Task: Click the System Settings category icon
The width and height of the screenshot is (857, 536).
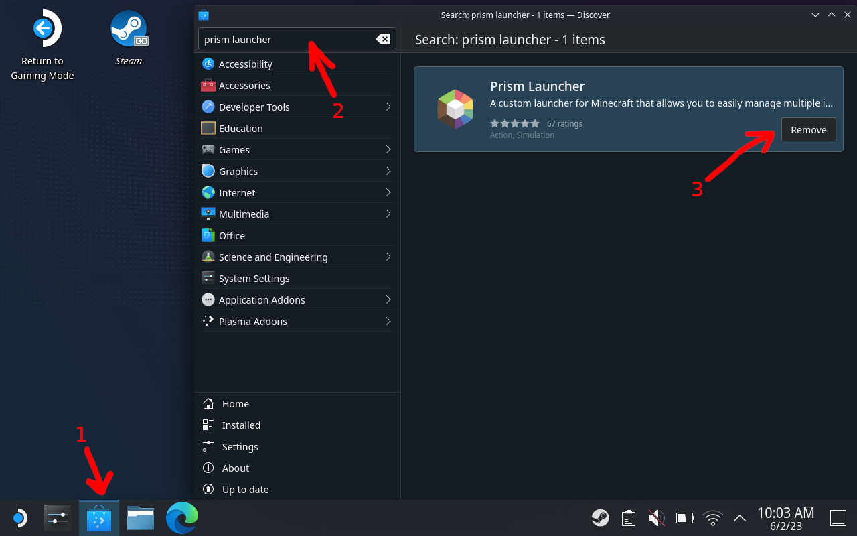Action: click(x=208, y=278)
